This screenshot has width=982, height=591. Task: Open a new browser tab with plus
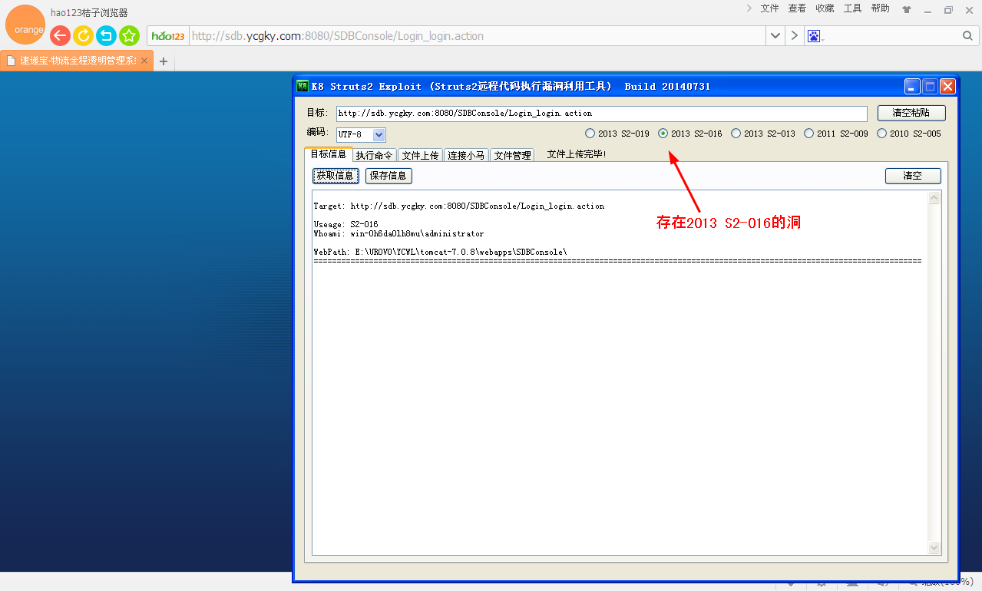pyautogui.click(x=163, y=61)
